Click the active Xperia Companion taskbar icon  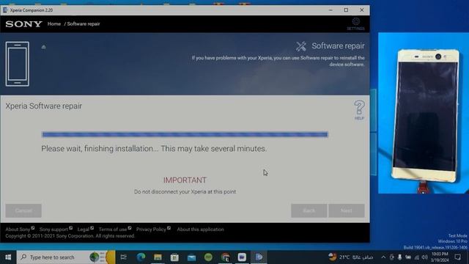pyautogui.click(x=259, y=257)
